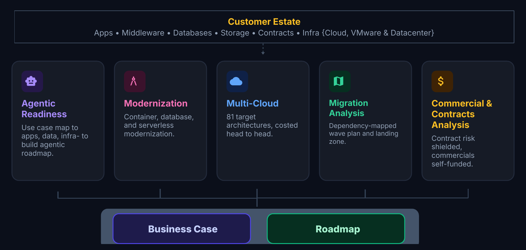Select the Commercial & Contracts Analysis heading

tap(462, 114)
